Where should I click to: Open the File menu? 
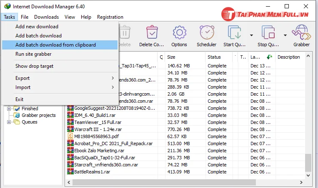pyautogui.click(x=25, y=17)
